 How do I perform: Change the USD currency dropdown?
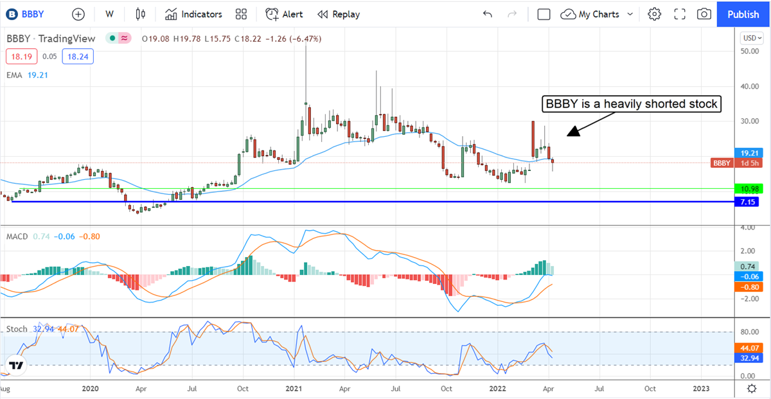(x=751, y=37)
